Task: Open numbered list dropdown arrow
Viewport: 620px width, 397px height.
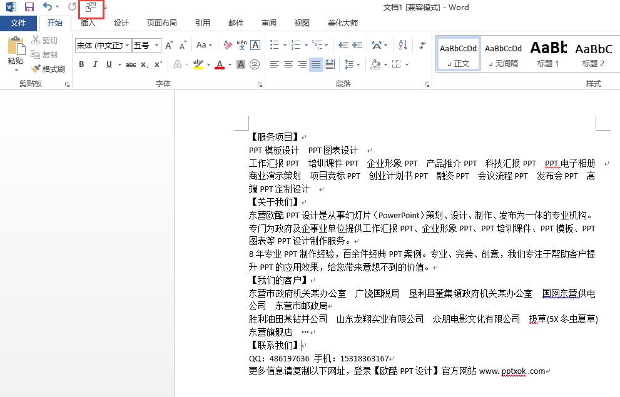Action: point(306,45)
